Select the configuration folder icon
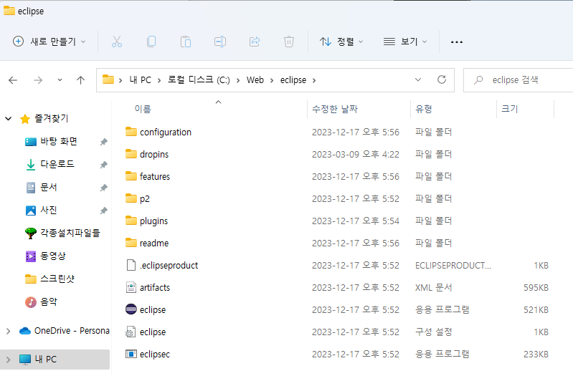Image resolution: width=573 pixels, height=376 pixels. (x=131, y=132)
